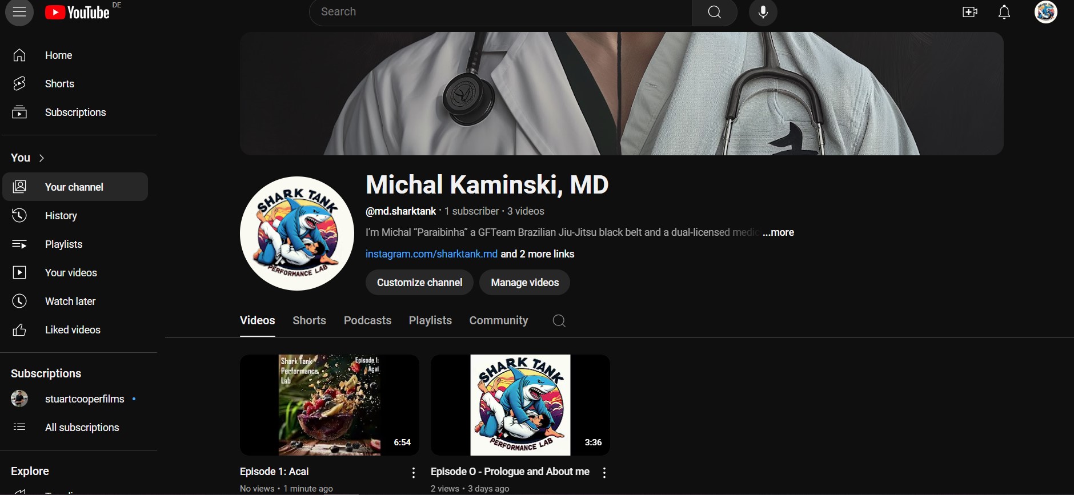
Task: Open options menu for Episode 0 Prologue
Action: pyautogui.click(x=604, y=473)
